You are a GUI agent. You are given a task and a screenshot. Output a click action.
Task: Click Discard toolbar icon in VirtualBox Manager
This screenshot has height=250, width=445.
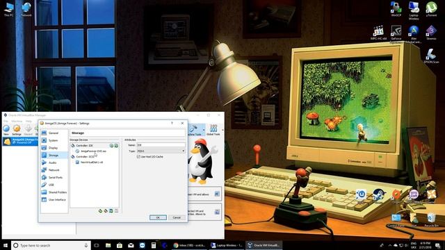click(x=28, y=130)
